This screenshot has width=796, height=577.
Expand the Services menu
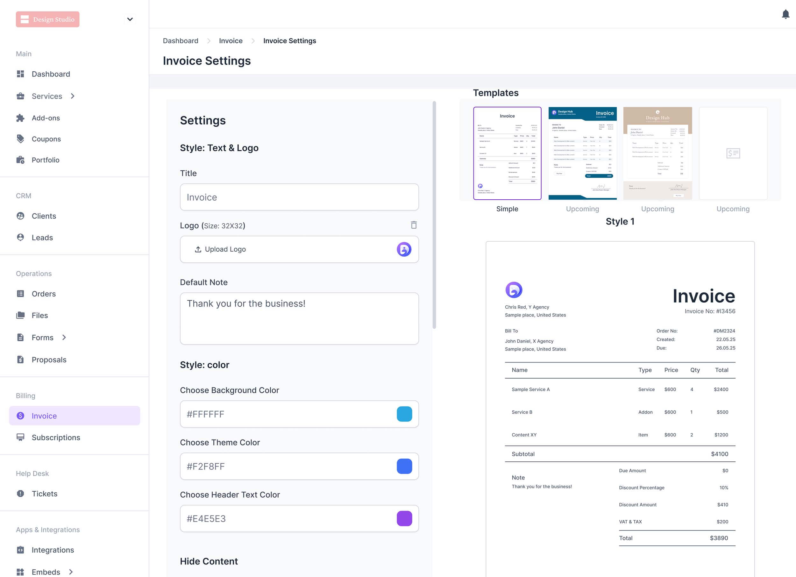click(x=73, y=96)
